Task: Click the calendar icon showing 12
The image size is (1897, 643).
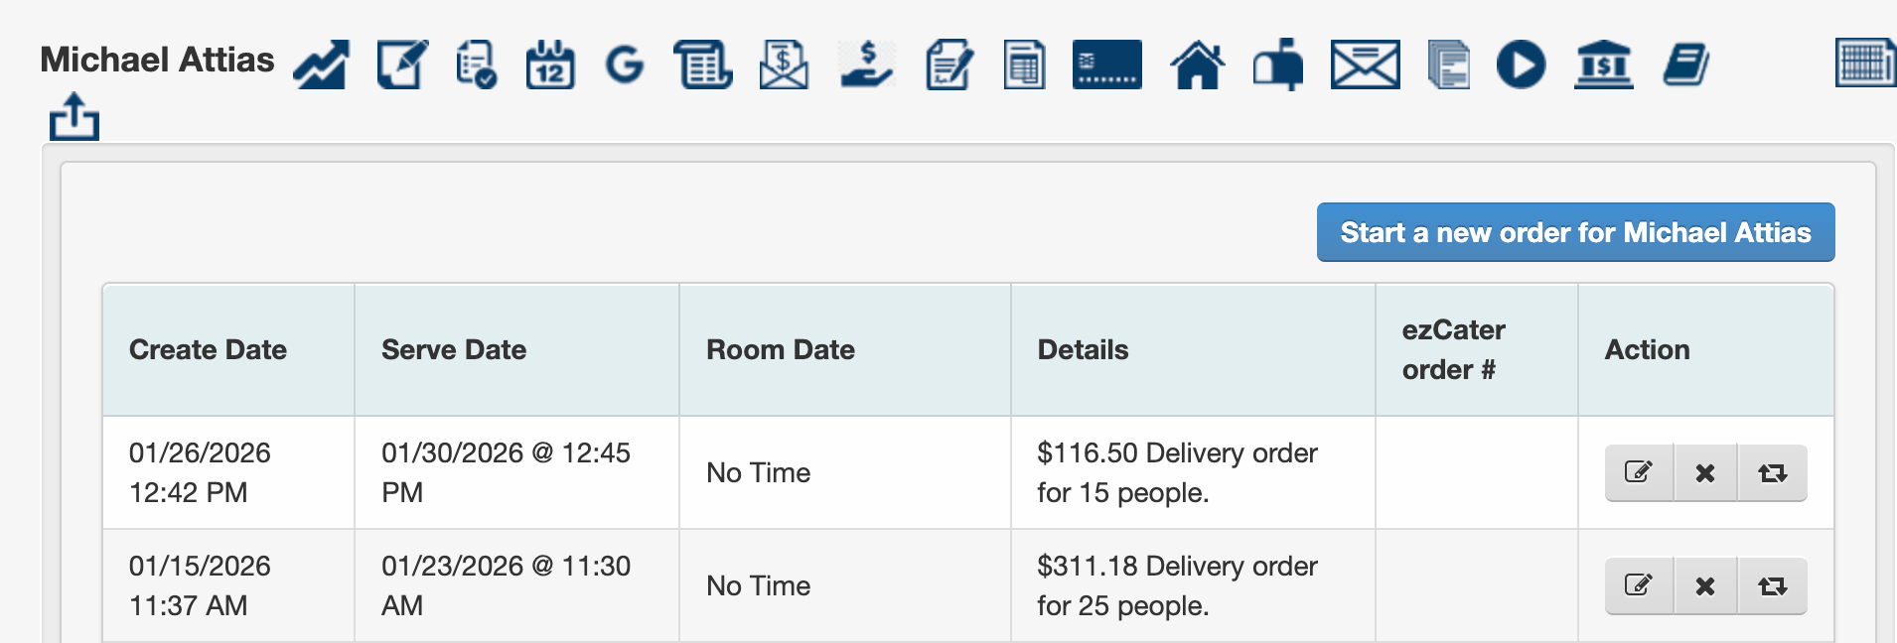Action: [x=549, y=65]
